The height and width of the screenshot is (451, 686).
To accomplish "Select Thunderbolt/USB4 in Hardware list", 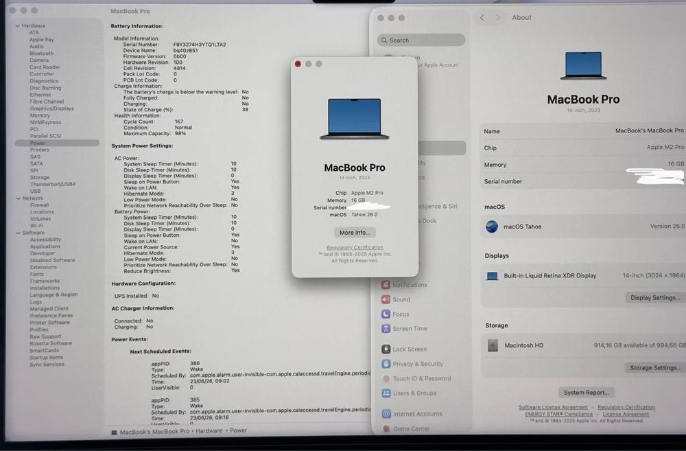I will click(53, 184).
